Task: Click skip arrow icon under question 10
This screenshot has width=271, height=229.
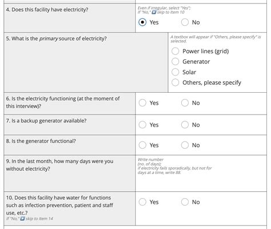Action: point(22,219)
